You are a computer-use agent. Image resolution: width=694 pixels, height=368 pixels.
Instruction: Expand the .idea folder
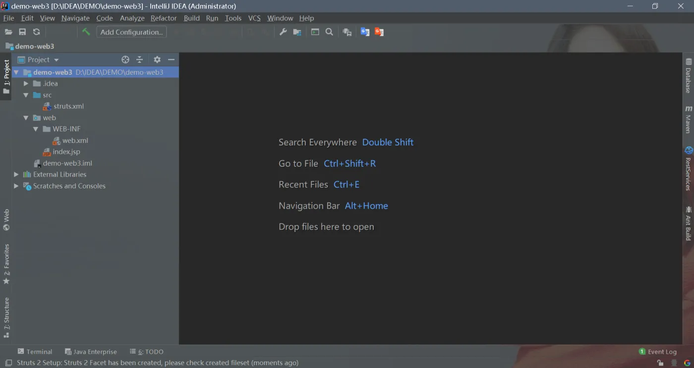[x=26, y=84]
